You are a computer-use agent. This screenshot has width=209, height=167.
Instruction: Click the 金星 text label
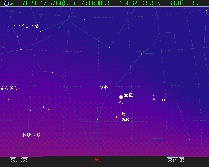click(128, 95)
